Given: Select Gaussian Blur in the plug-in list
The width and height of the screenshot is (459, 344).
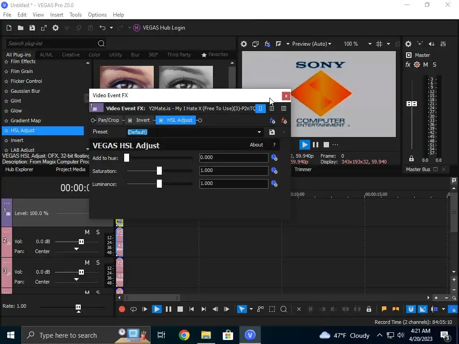Looking at the screenshot, I should pos(25,91).
